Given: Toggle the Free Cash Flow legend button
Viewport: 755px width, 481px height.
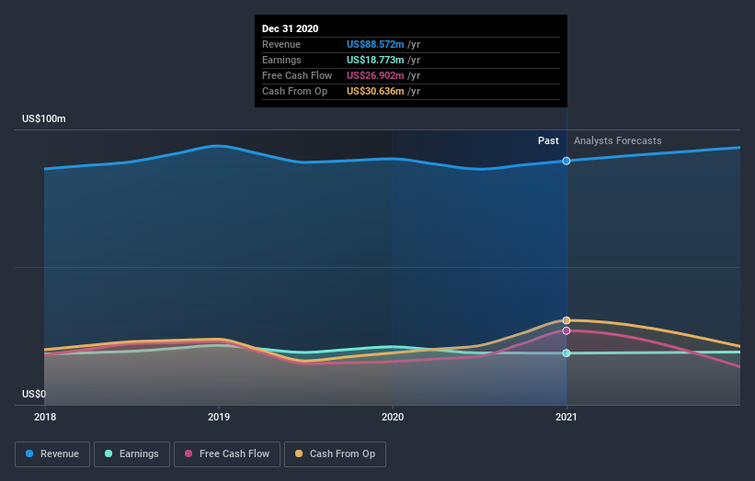Looking at the screenshot, I should [x=227, y=454].
